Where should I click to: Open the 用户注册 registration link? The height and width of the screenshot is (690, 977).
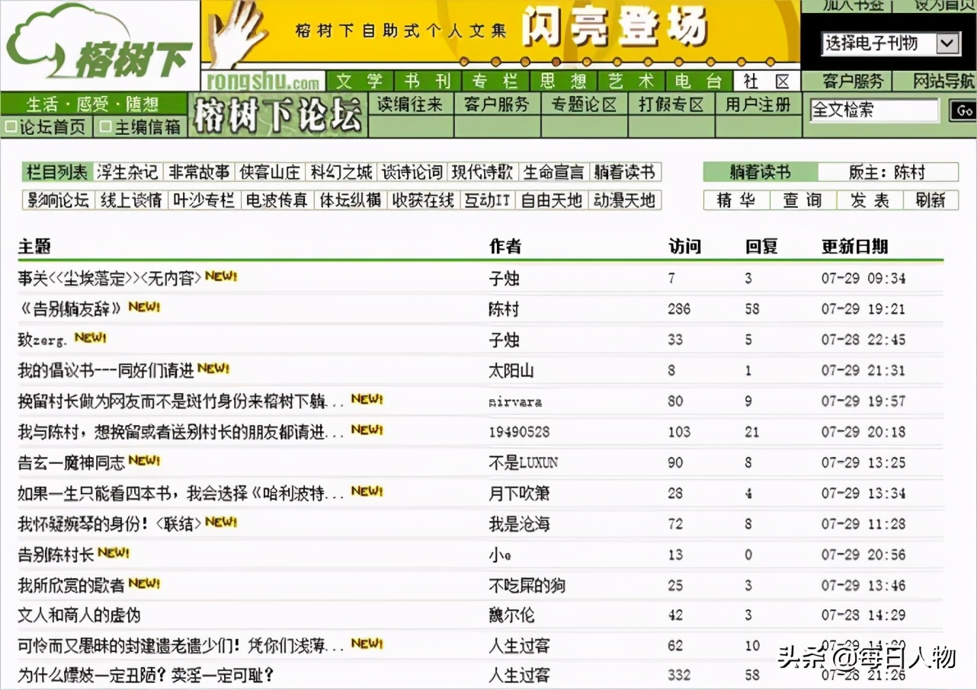759,104
